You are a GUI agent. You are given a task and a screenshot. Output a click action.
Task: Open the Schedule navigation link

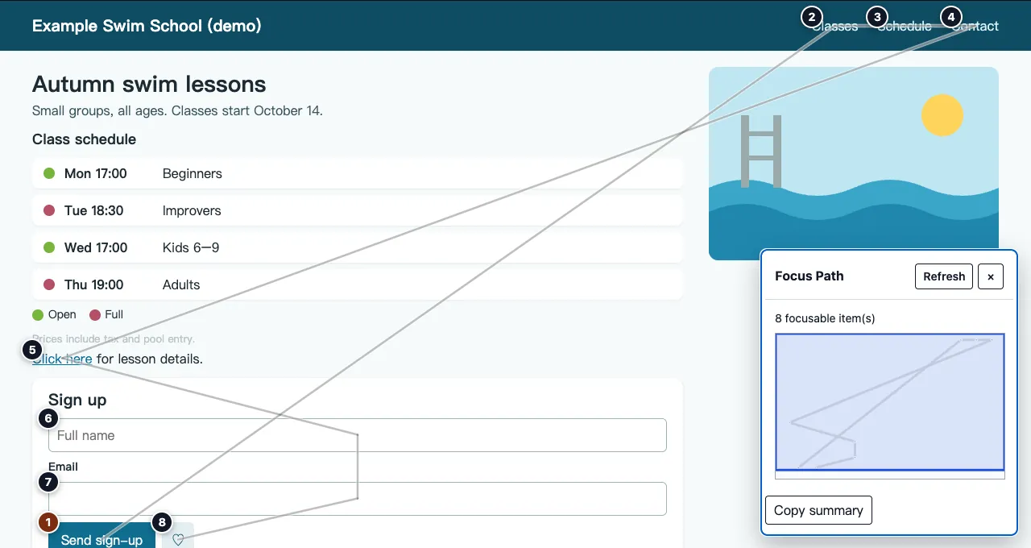point(904,26)
